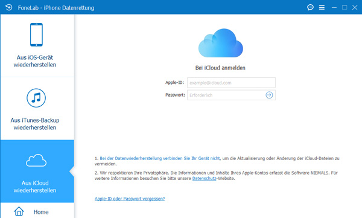
Task: Maximize the FoneLab window
Action: (x=345, y=7)
